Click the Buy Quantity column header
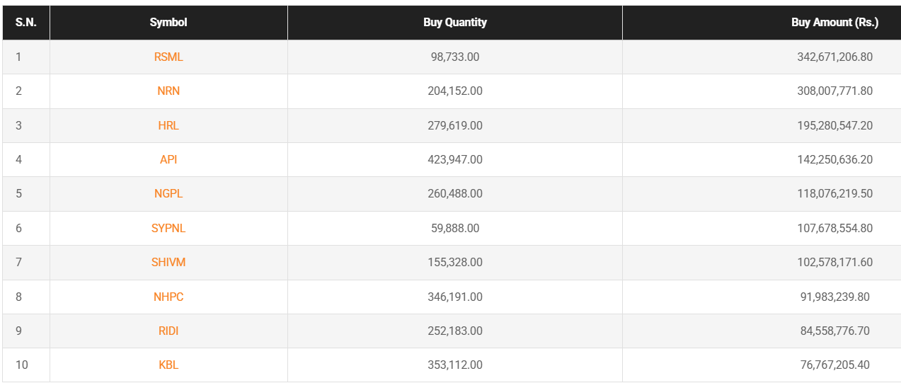Viewport: 901px width, 383px height. pos(455,23)
